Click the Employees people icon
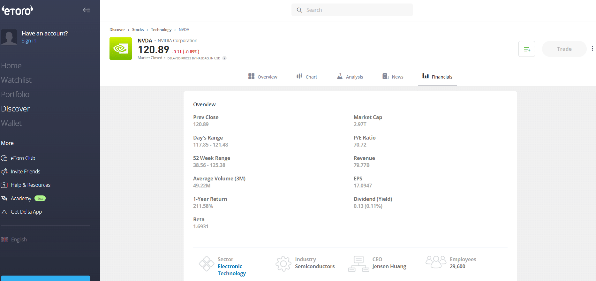Viewport: 596px width, 281px height. point(436,262)
